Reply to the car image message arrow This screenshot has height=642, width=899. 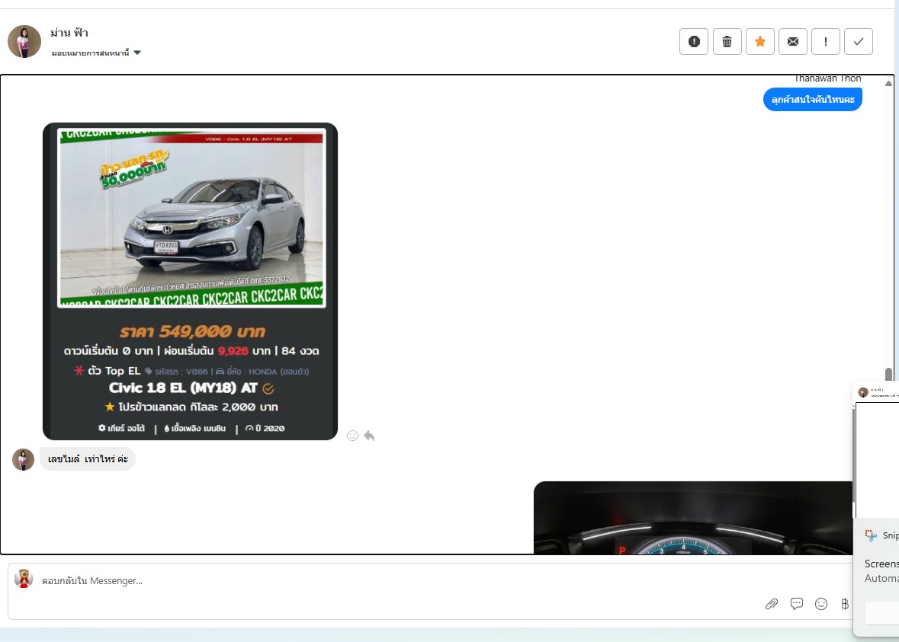(369, 436)
